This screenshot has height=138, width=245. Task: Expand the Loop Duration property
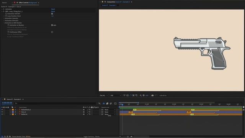4,16
